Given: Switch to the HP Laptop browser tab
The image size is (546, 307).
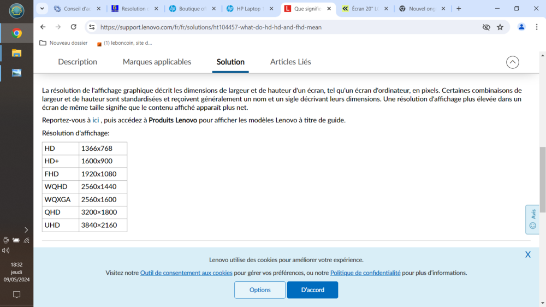Looking at the screenshot, I should pos(250,9).
